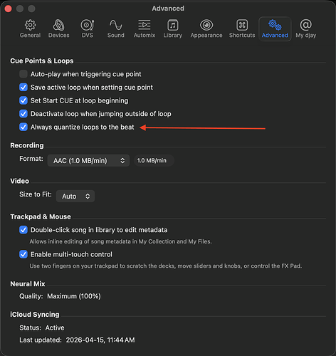Select the Sound waveform icon
This screenshot has height=356, width=336.
point(115,25)
